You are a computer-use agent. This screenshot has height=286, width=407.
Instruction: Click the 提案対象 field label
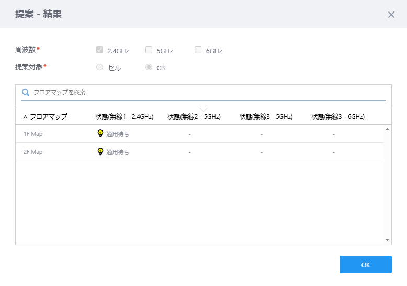point(29,67)
